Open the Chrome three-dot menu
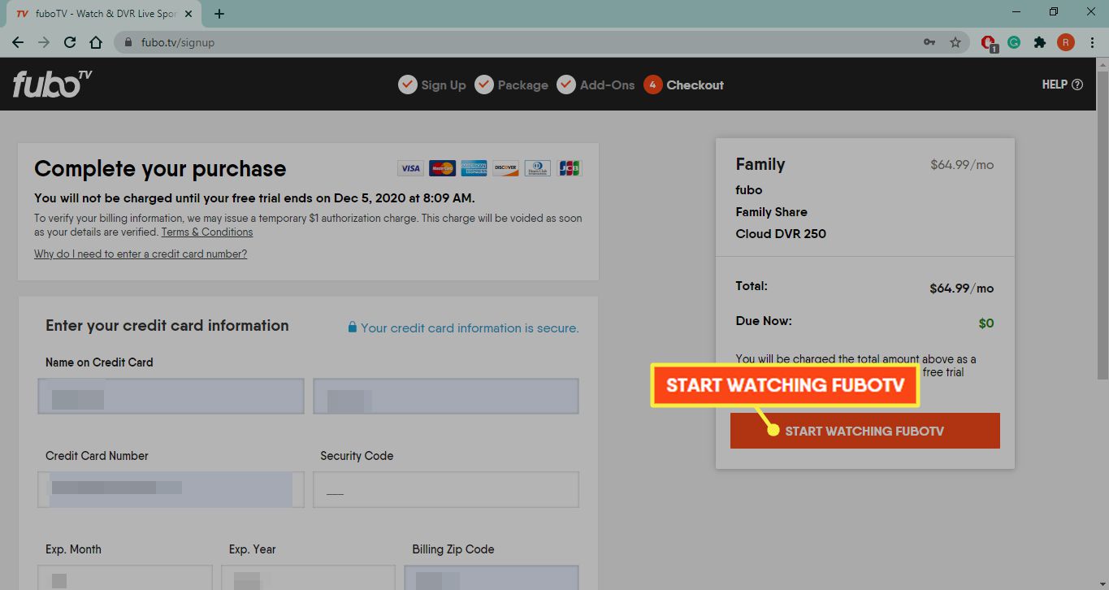Screen dimensions: 1109x590 (1091, 42)
